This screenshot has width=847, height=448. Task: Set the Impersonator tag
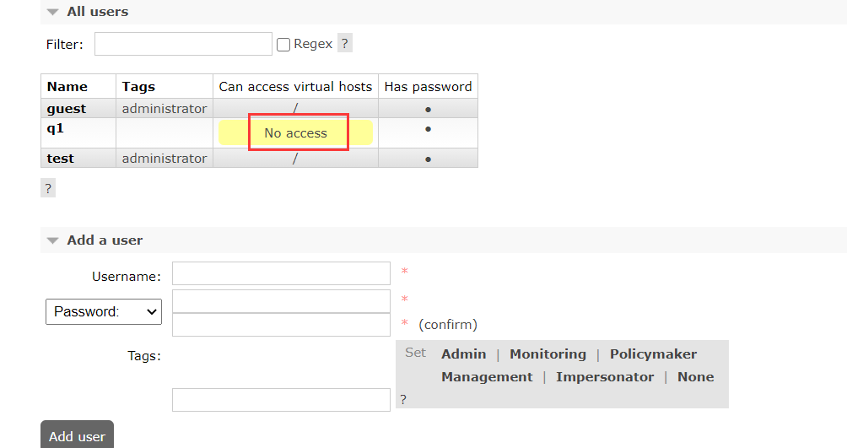605,376
